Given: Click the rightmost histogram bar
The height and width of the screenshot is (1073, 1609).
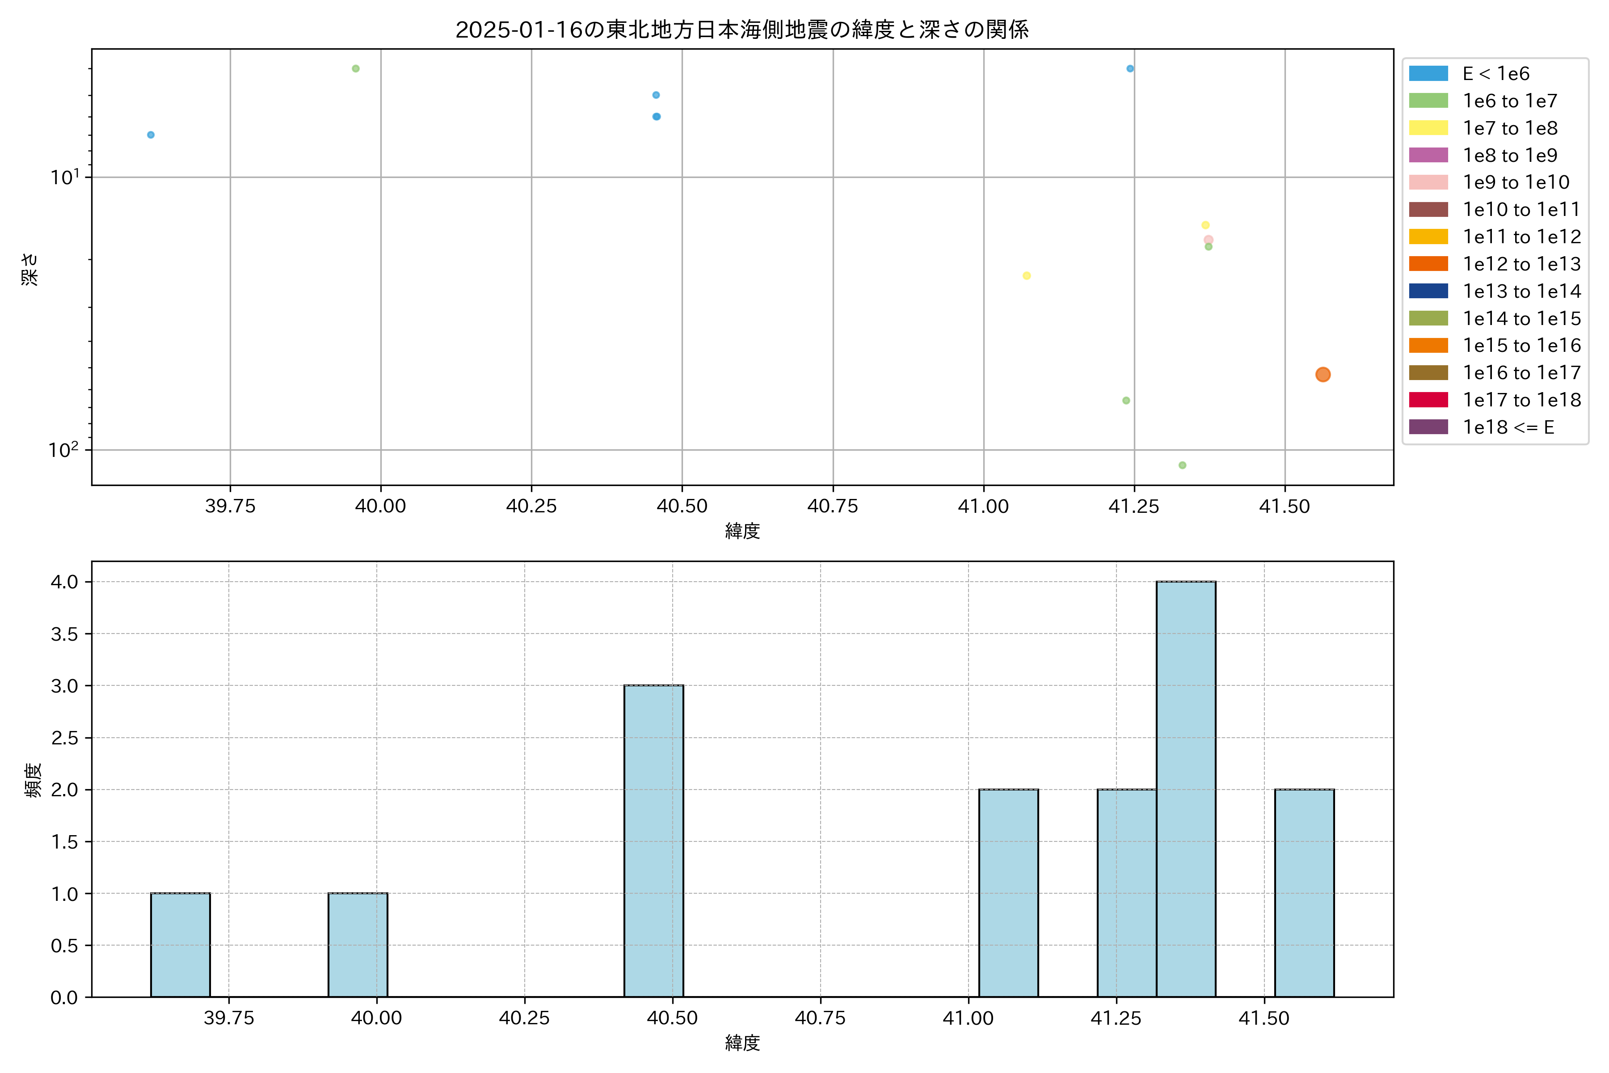Looking at the screenshot, I should tap(1304, 893).
